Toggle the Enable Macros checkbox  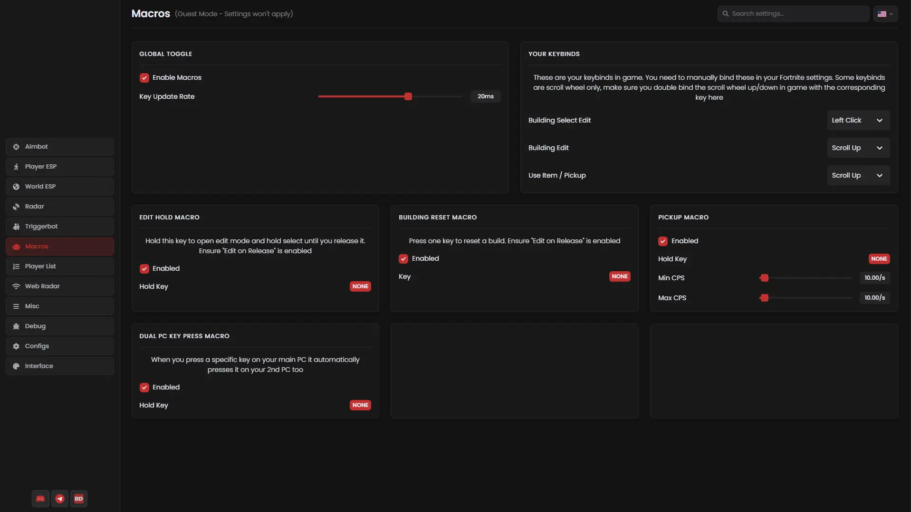click(x=144, y=78)
